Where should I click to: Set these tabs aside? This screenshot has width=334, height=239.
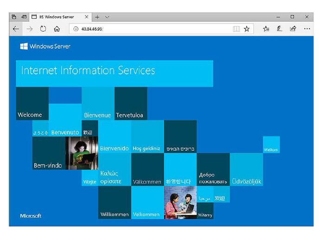click(24, 17)
